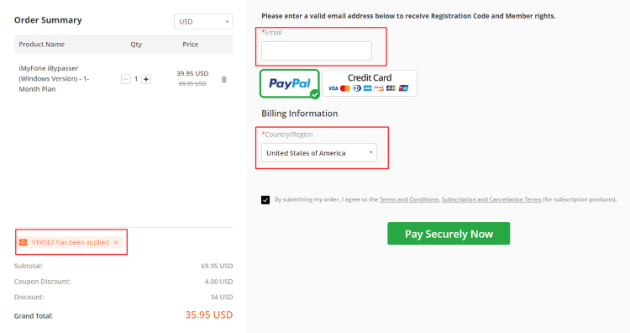Select PayPal as the payment method
Screen dimensions: 630x333
pyautogui.click(x=290, y=83)
